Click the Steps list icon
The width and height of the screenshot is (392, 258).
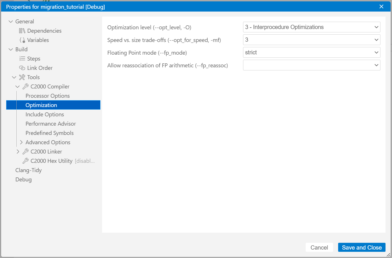(22, 59)
